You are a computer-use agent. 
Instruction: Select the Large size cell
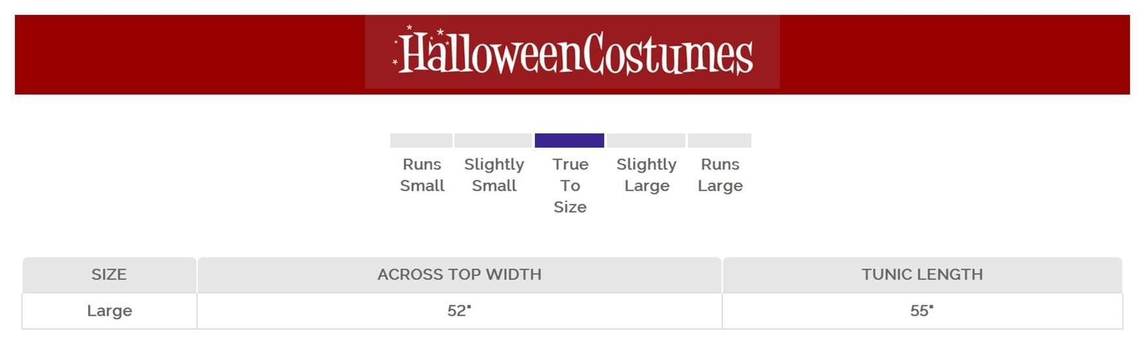click(109, 311)
